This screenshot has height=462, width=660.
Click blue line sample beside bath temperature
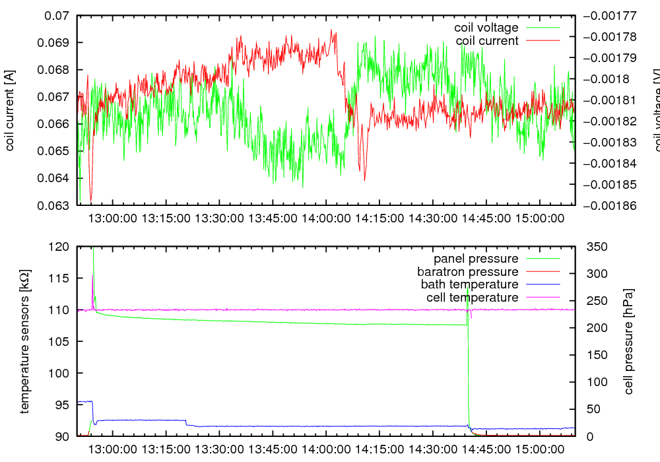[542, 284]
